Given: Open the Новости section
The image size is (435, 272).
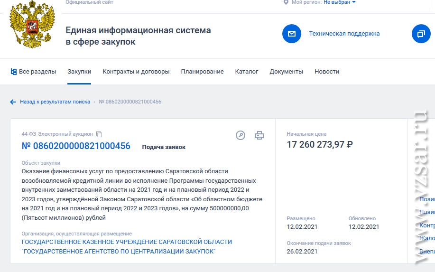Looking at the screenshot, I should 327,72.
